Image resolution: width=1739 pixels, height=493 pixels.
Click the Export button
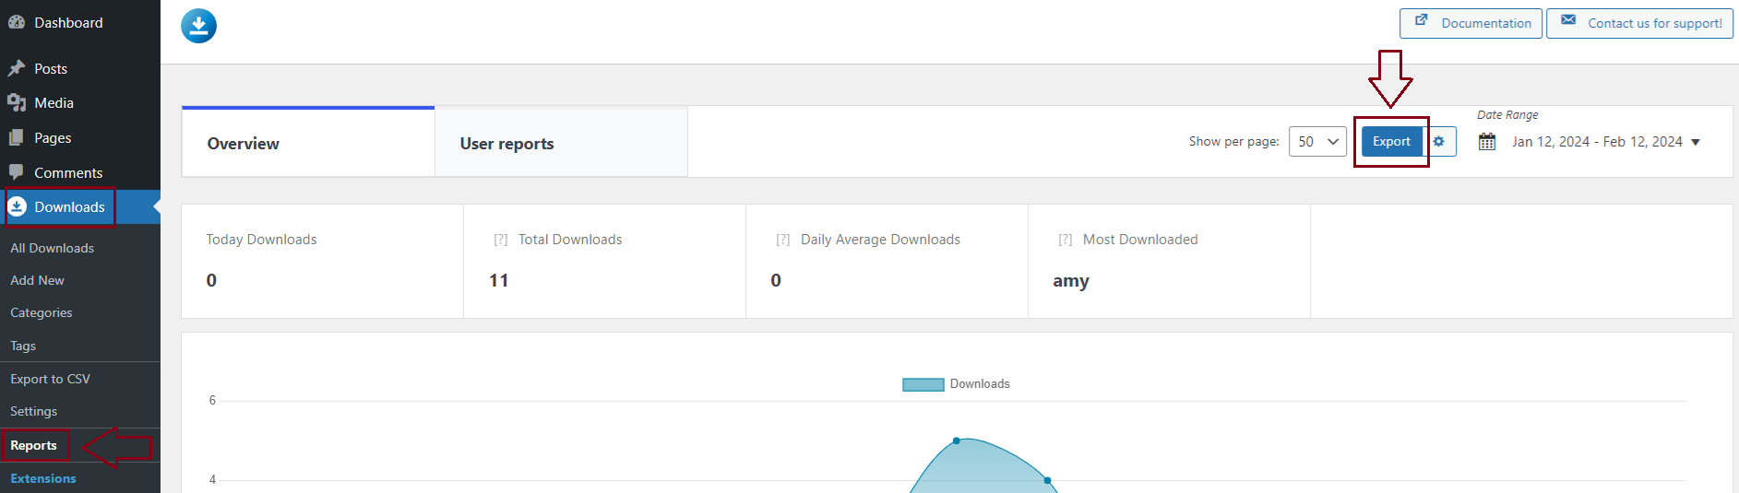(1391, 141)
